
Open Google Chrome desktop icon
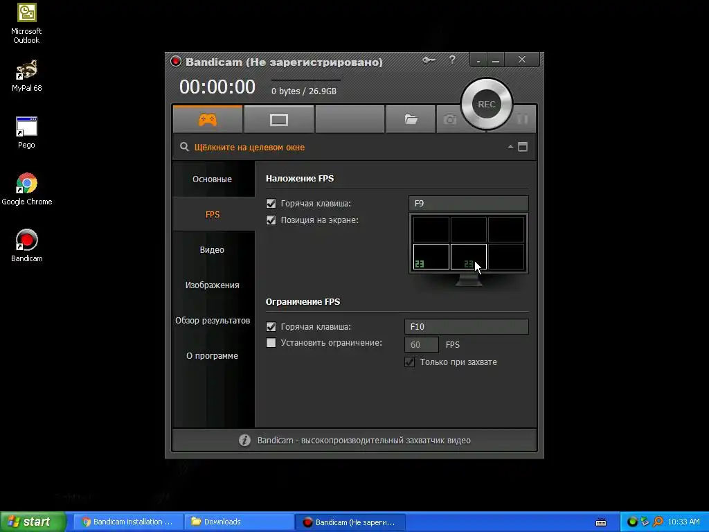(x=27, y=190)
